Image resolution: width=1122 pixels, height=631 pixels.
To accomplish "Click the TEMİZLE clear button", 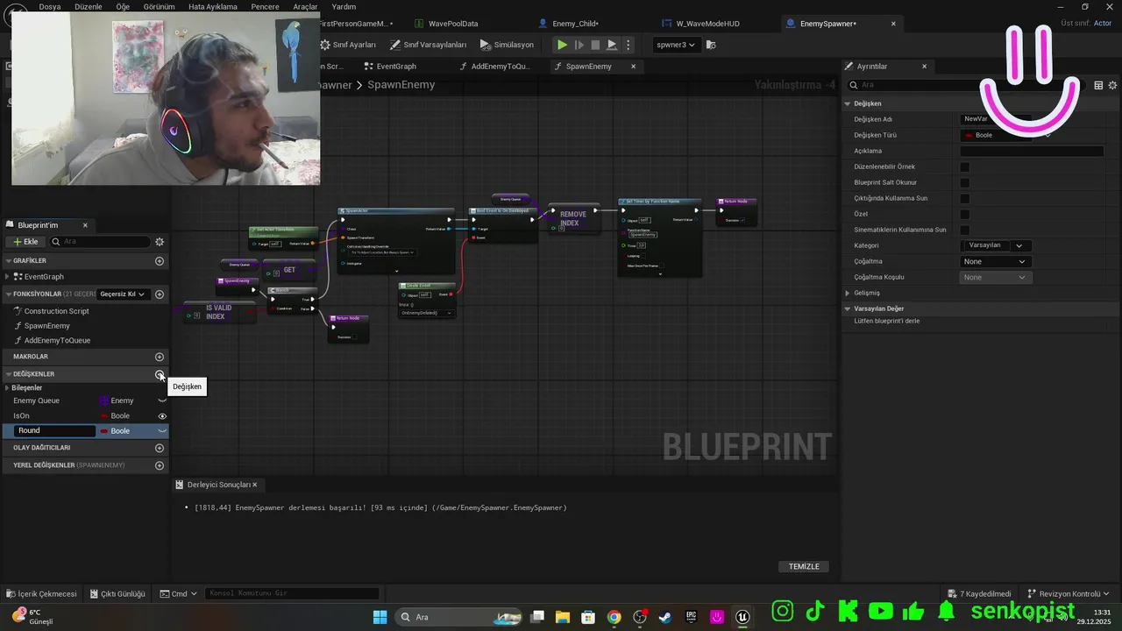I will point(804,566).
